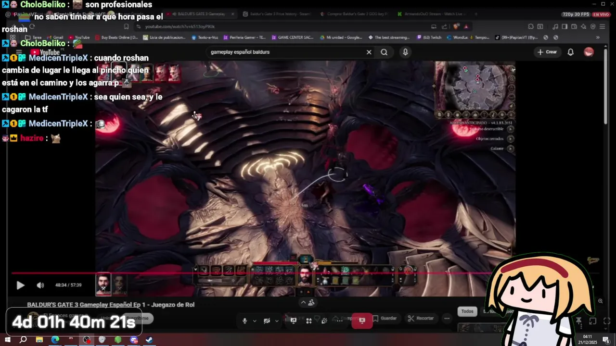
Task: Open The best streaming bookmark
Action: (x=389, y=37)
